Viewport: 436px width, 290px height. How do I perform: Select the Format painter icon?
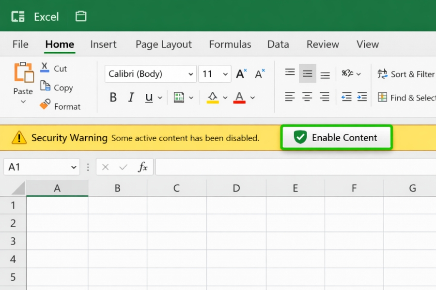click(45, 105)
